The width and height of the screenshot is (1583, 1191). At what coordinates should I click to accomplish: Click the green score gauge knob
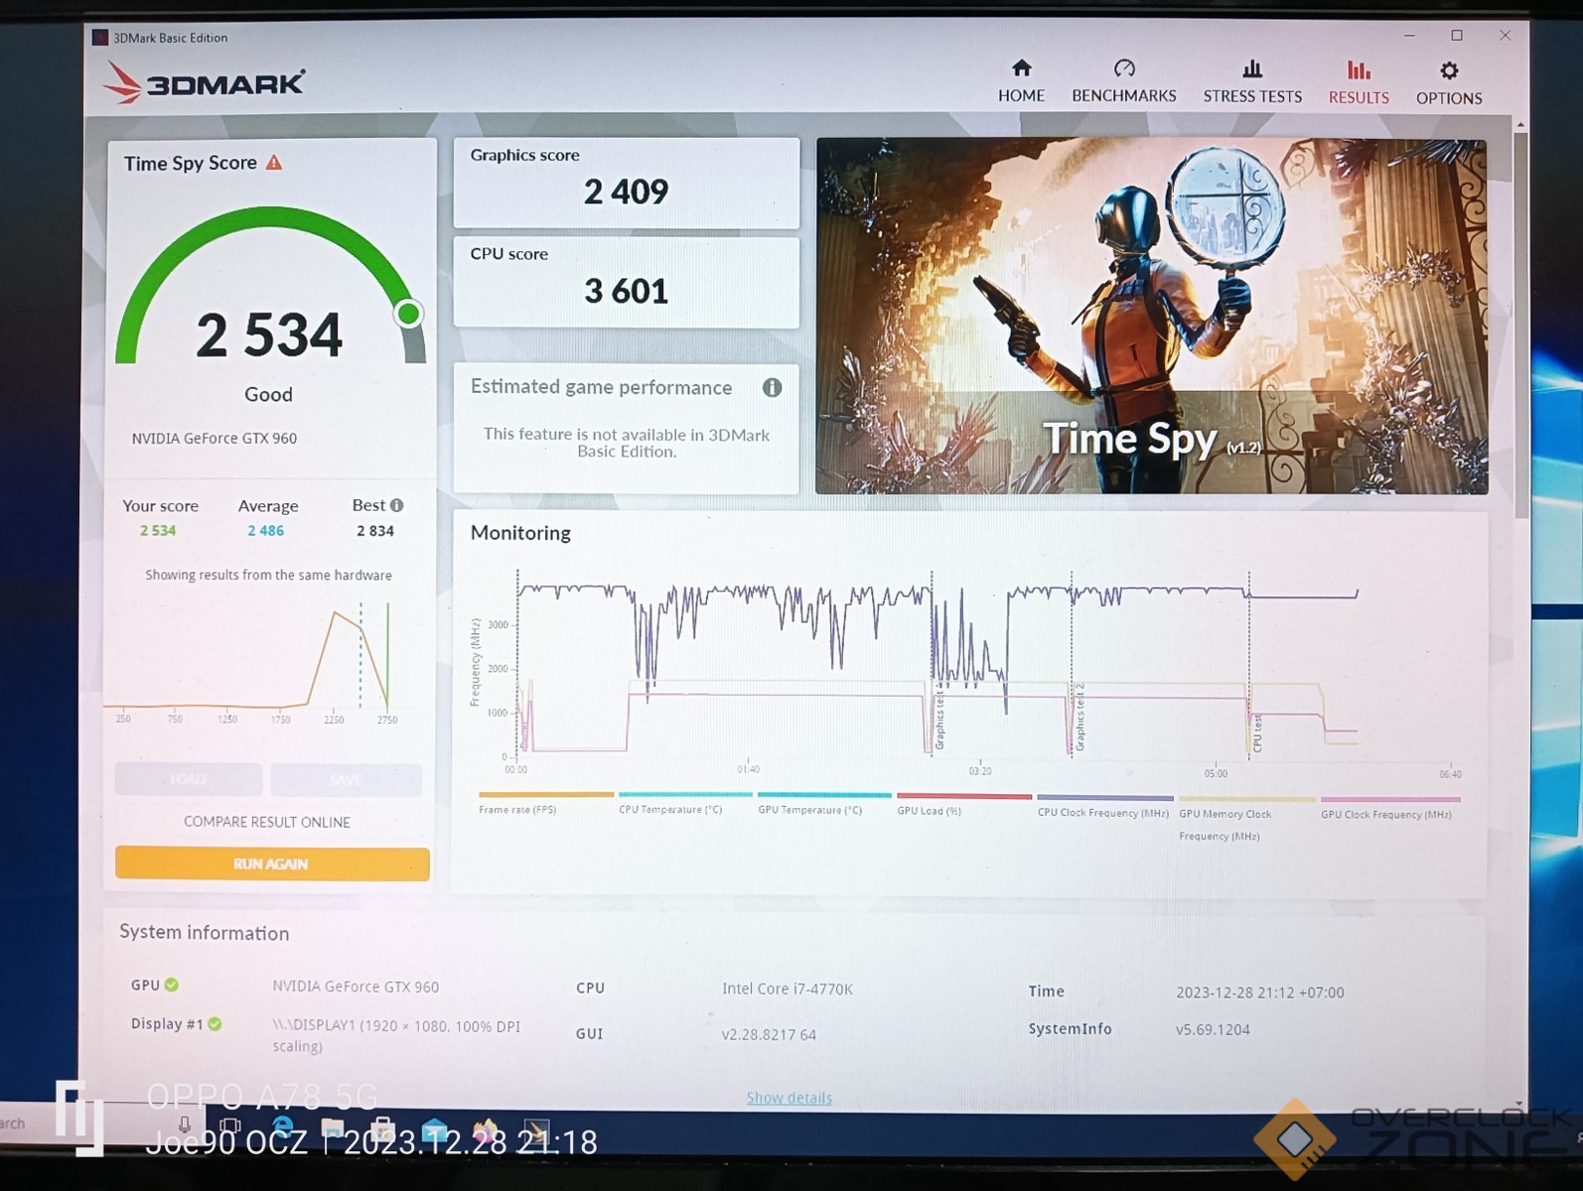pos(408,314)
